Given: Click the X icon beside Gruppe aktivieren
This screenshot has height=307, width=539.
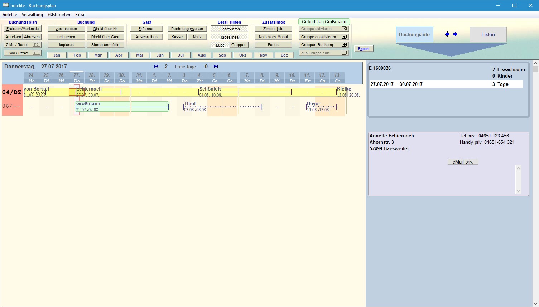Looking at the screenshot, I should coord(344,29).
